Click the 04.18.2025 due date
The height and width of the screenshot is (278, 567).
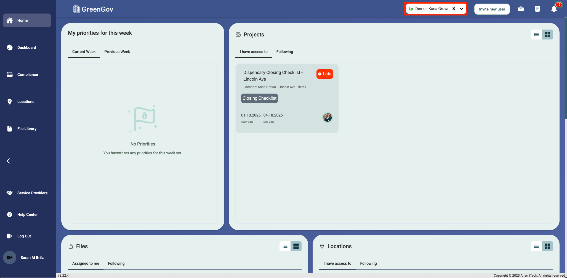(273, 115)
